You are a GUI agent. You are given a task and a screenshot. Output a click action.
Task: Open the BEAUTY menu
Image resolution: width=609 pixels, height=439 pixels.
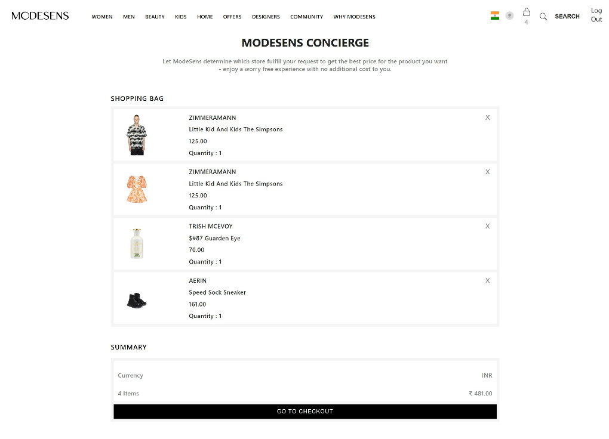coord(155,17)
